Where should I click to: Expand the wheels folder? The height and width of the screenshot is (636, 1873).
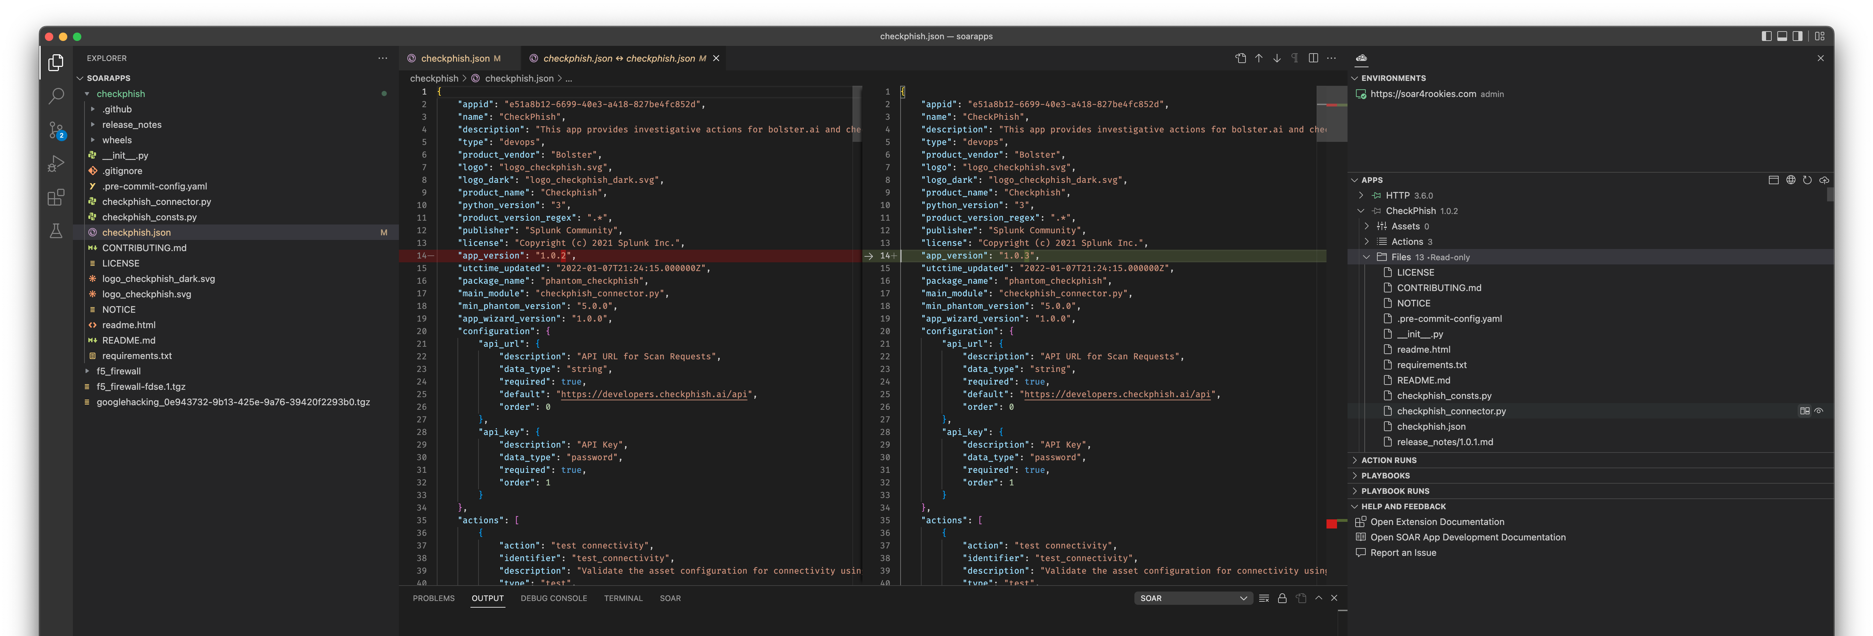pos(93,140)
